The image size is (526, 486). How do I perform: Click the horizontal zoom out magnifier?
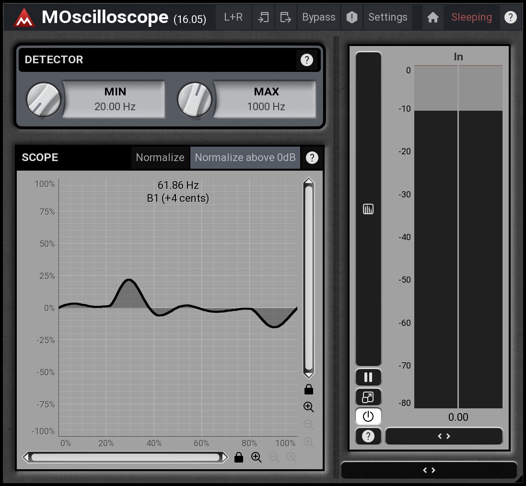tap(274, 457)
